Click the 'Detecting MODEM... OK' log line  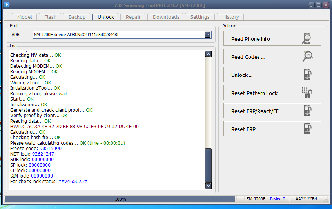pos(36,66)
